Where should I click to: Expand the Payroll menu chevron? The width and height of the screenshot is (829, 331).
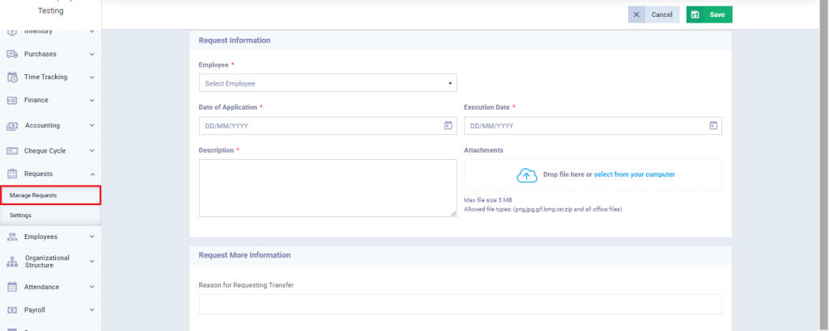click(x=92, y=311)
